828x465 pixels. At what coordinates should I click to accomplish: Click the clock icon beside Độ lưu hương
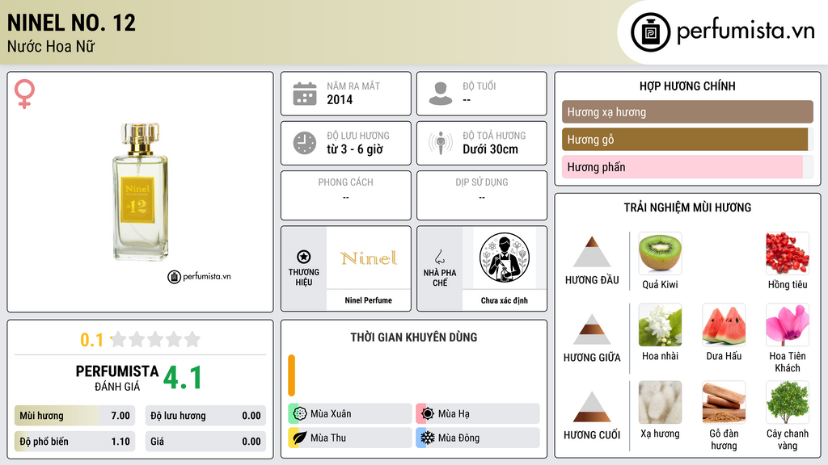305,143
